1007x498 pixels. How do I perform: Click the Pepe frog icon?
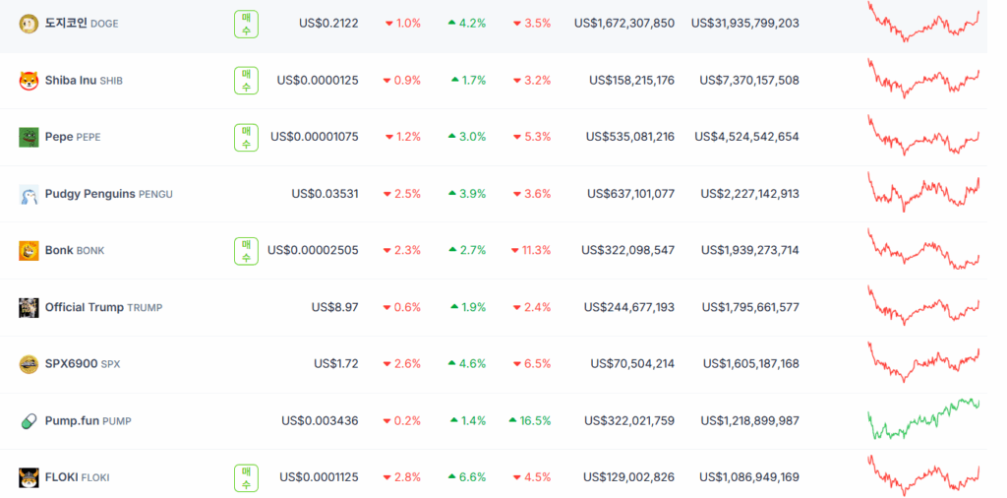(x=29, y=137)
